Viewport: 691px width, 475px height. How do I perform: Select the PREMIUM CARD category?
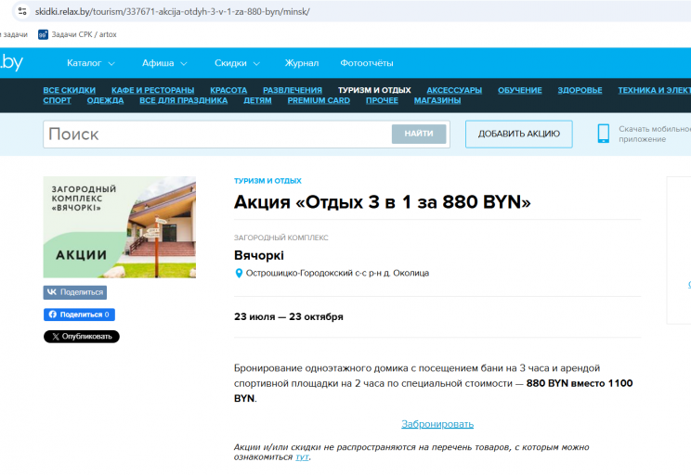[x=319, y=100]
